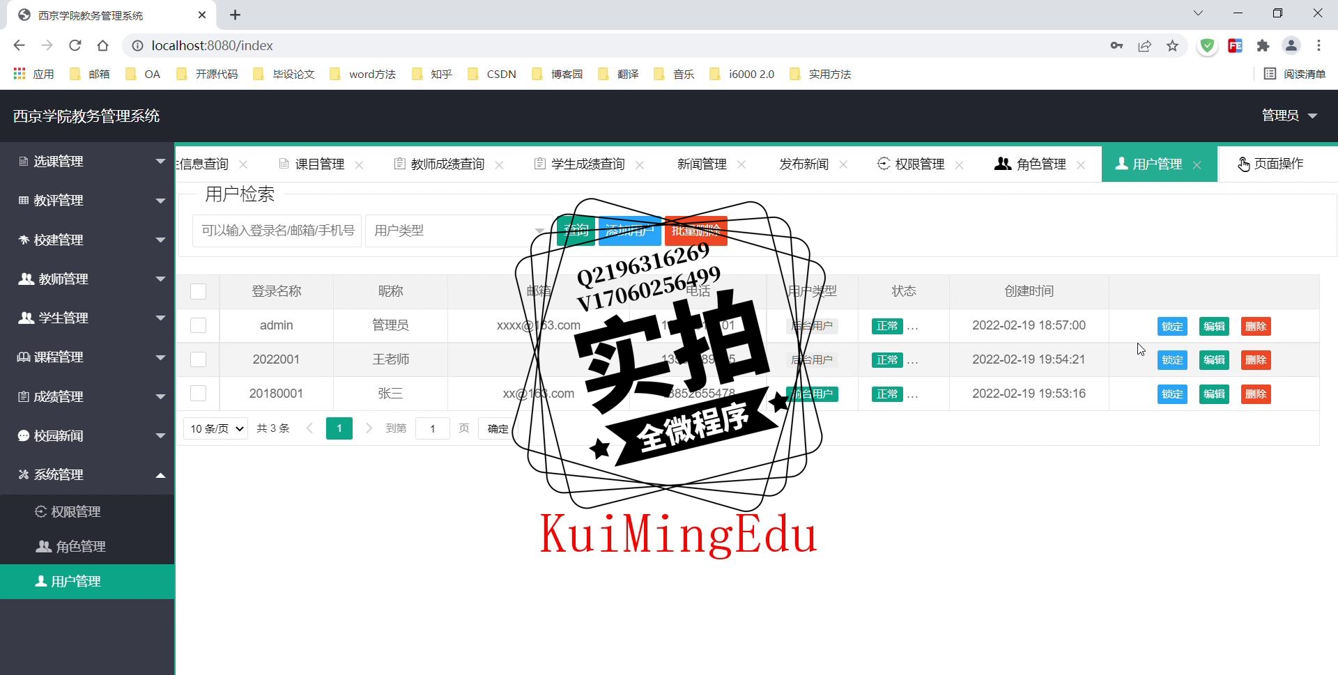The height and width of the screenshot is (675, 1338).
Task: Edit the 2022001 user
Action: click(x=1214, y=360)
